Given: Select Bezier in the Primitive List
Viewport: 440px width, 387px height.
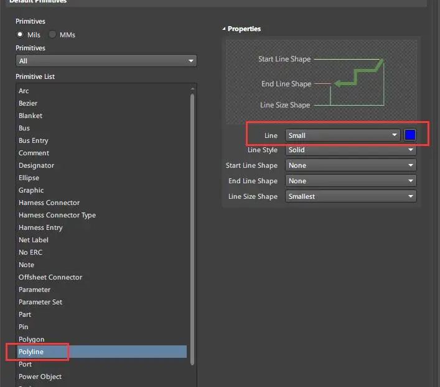Looking at the screenshot, I should (28, 103).
